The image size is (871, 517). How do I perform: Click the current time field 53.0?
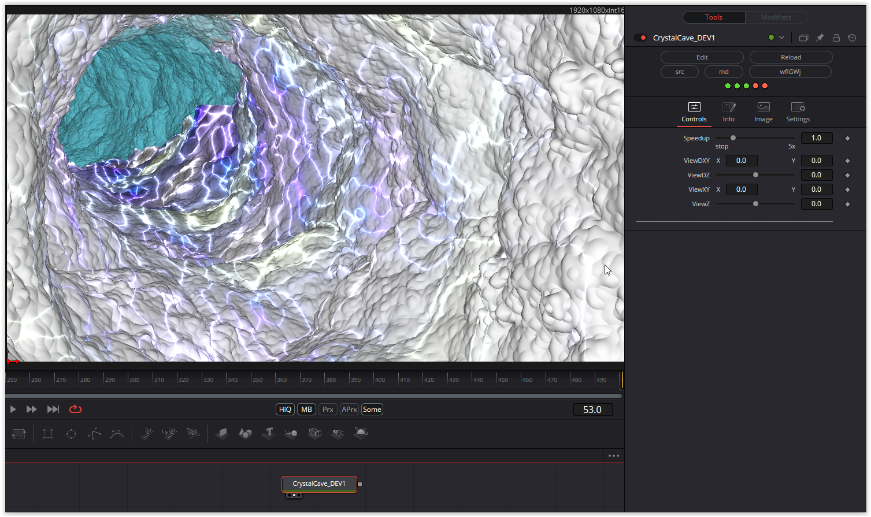point(592,410)
